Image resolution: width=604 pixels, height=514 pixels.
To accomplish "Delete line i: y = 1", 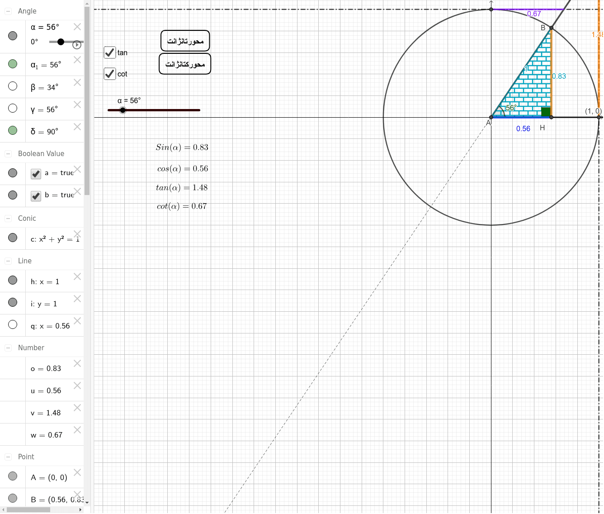I will coord(77,299).
